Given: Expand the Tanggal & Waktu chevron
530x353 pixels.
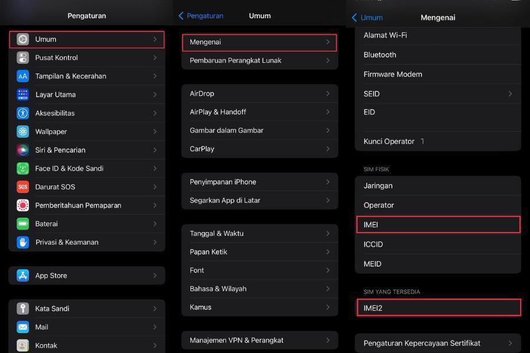Looking at the screenshot, I should (x=327, y=234).
